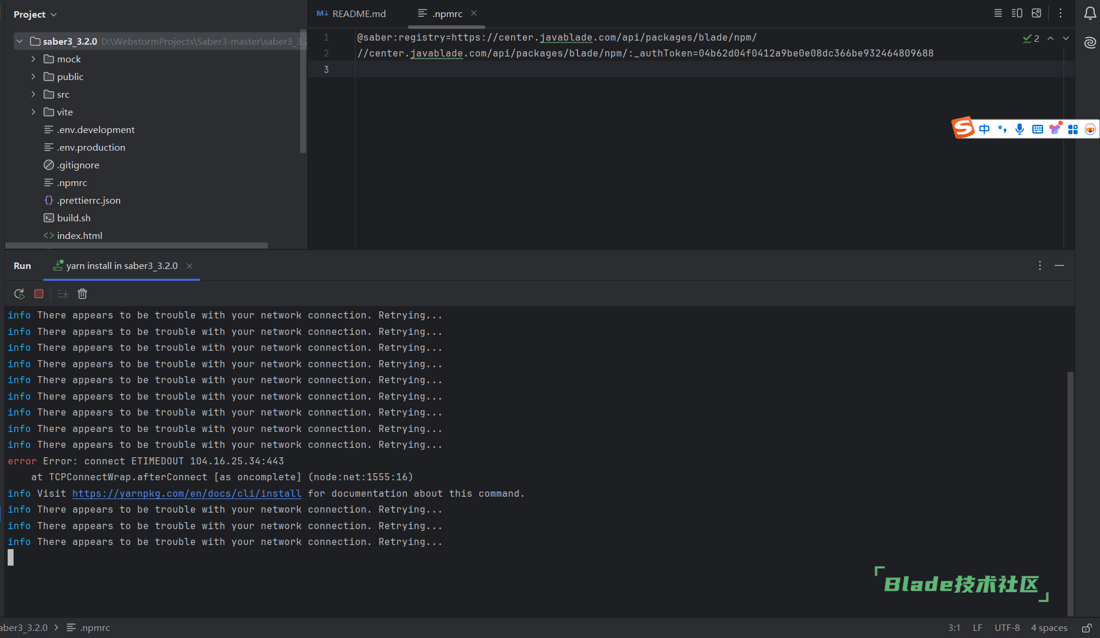The image size is (1100, 638).
Task: Open the Project view dropdown
Action: pyautogui.click(x=35, y=14)
